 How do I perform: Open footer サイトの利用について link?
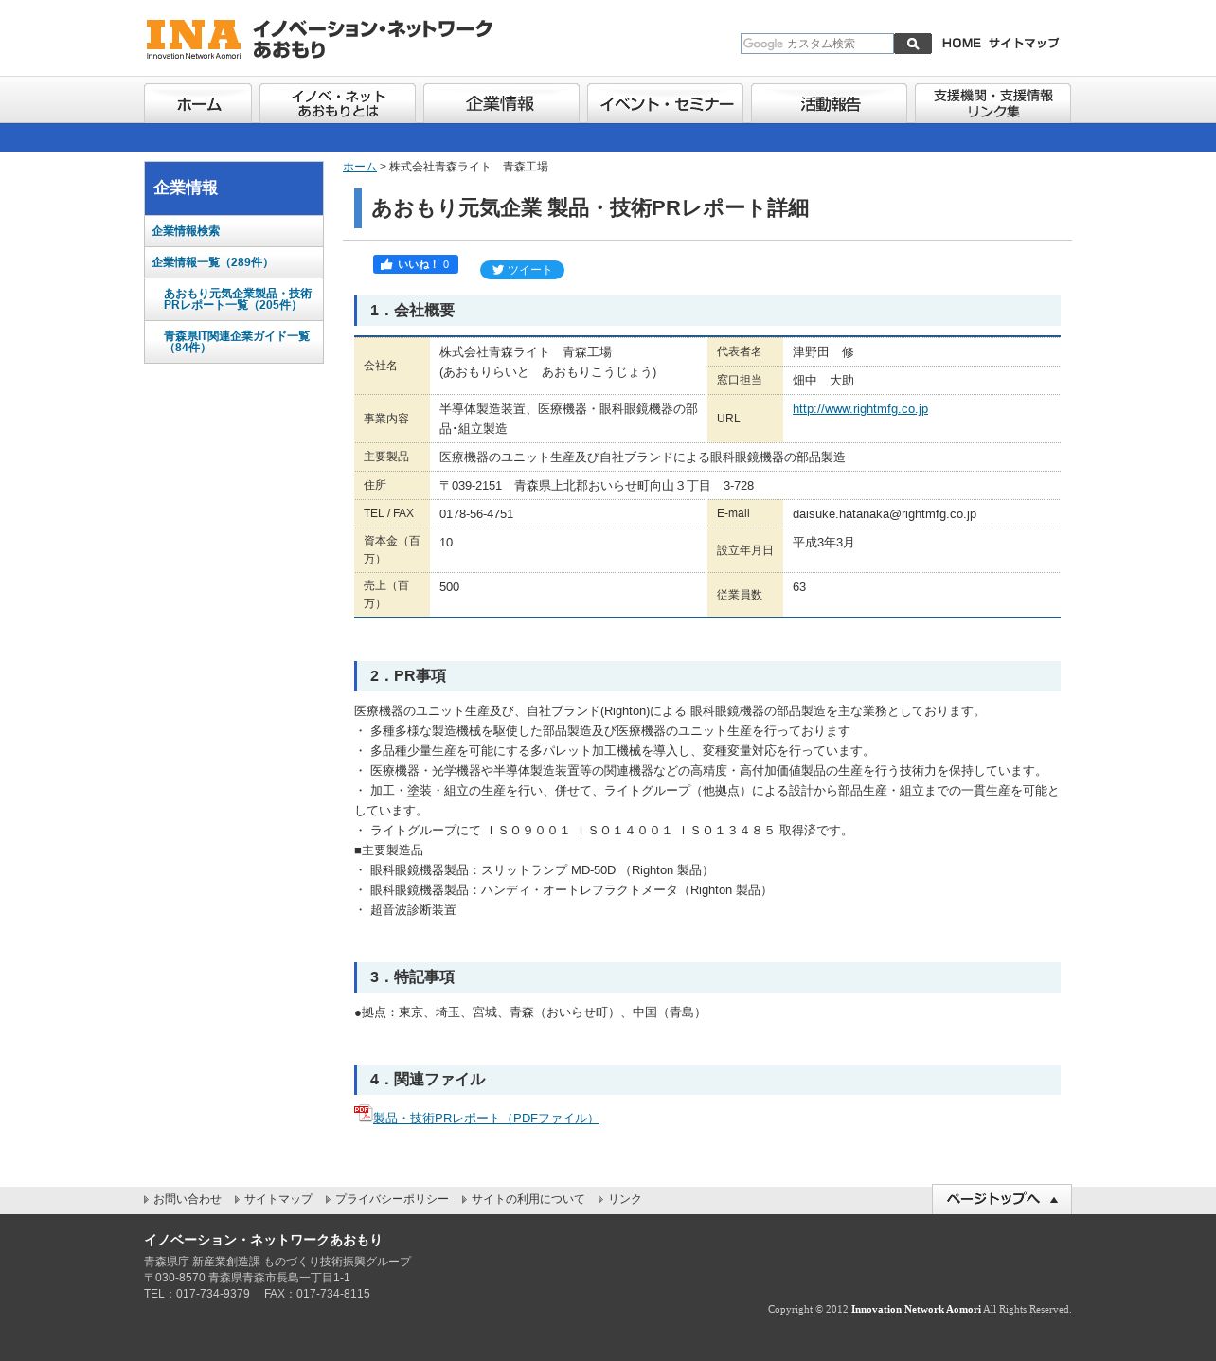(x=528, y=1199)
